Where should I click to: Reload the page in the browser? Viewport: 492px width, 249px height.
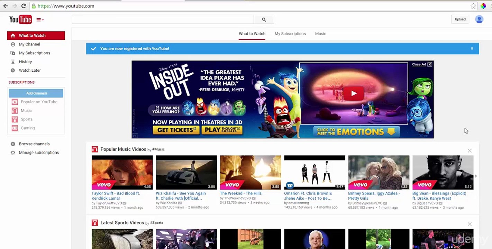[24, 6]
